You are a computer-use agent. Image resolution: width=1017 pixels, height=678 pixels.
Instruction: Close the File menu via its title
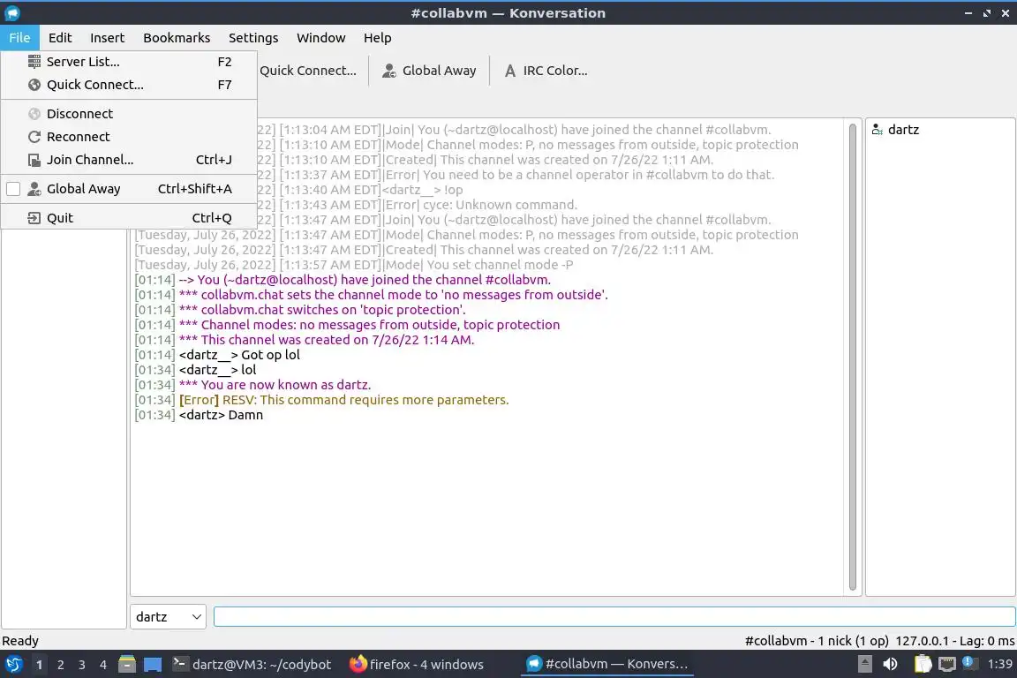click(x=19, y=38)
